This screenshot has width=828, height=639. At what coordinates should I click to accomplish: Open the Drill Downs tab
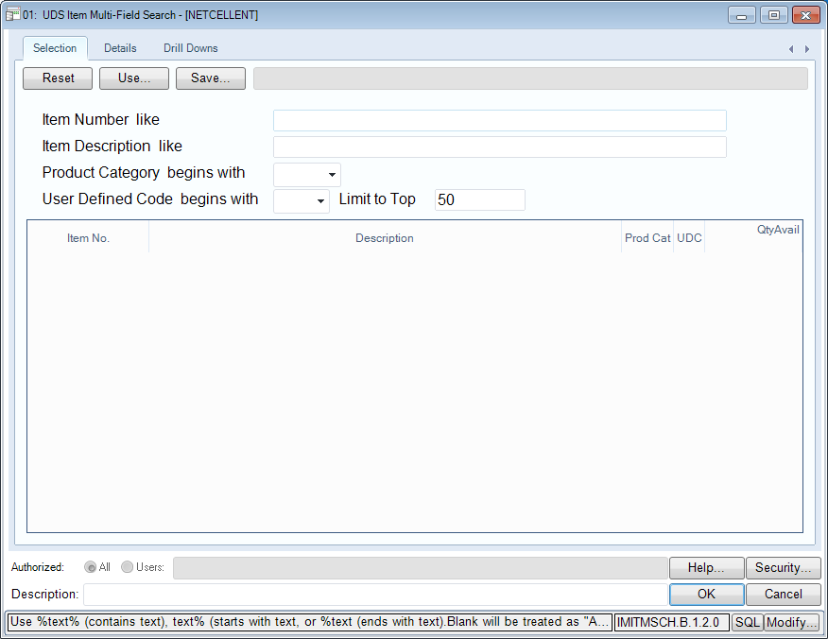pos(190,48)
